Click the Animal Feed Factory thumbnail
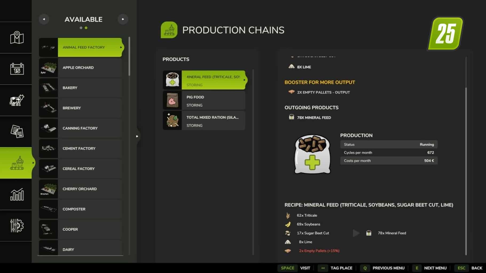The height and width of the screenshot is (273, 486). point(48,47)
